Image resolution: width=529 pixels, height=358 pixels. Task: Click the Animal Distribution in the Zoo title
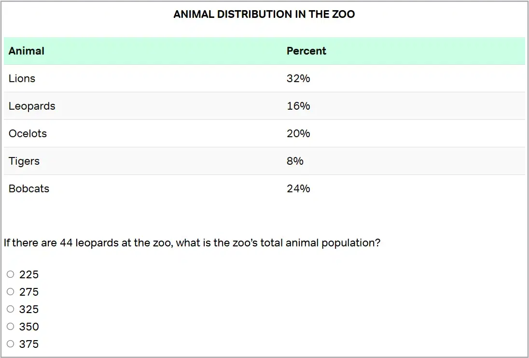[264, 14]
